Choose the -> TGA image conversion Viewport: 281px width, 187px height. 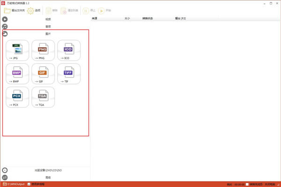(x=43, y=97)
